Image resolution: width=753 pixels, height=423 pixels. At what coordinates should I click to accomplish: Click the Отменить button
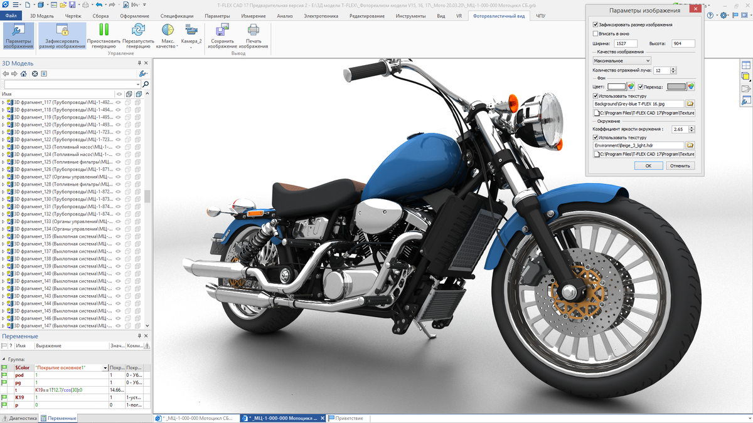pyautogui.click(x=680, y=166)
